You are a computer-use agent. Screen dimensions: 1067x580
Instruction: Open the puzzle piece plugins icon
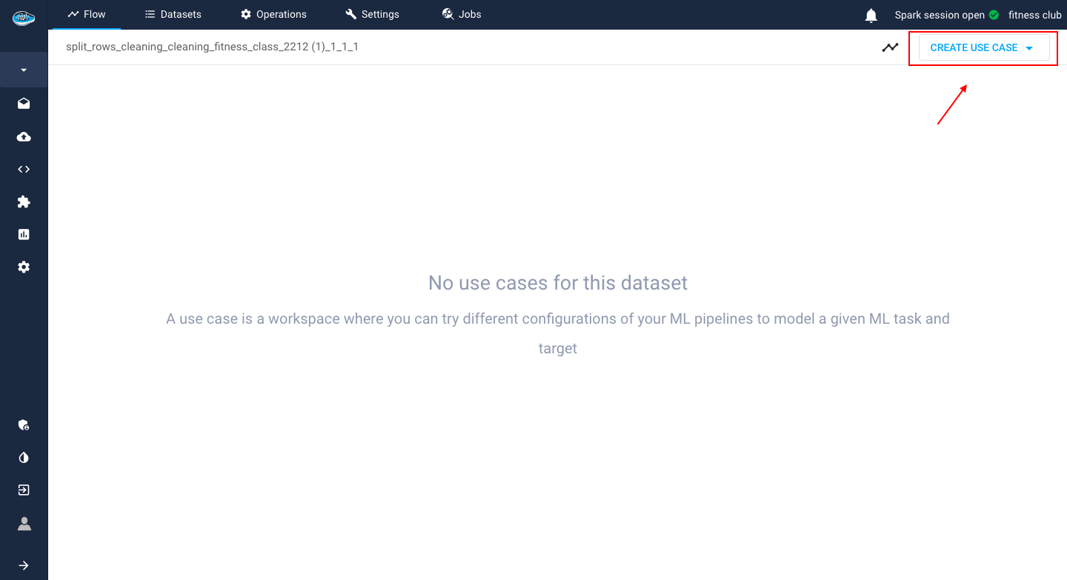24,201
